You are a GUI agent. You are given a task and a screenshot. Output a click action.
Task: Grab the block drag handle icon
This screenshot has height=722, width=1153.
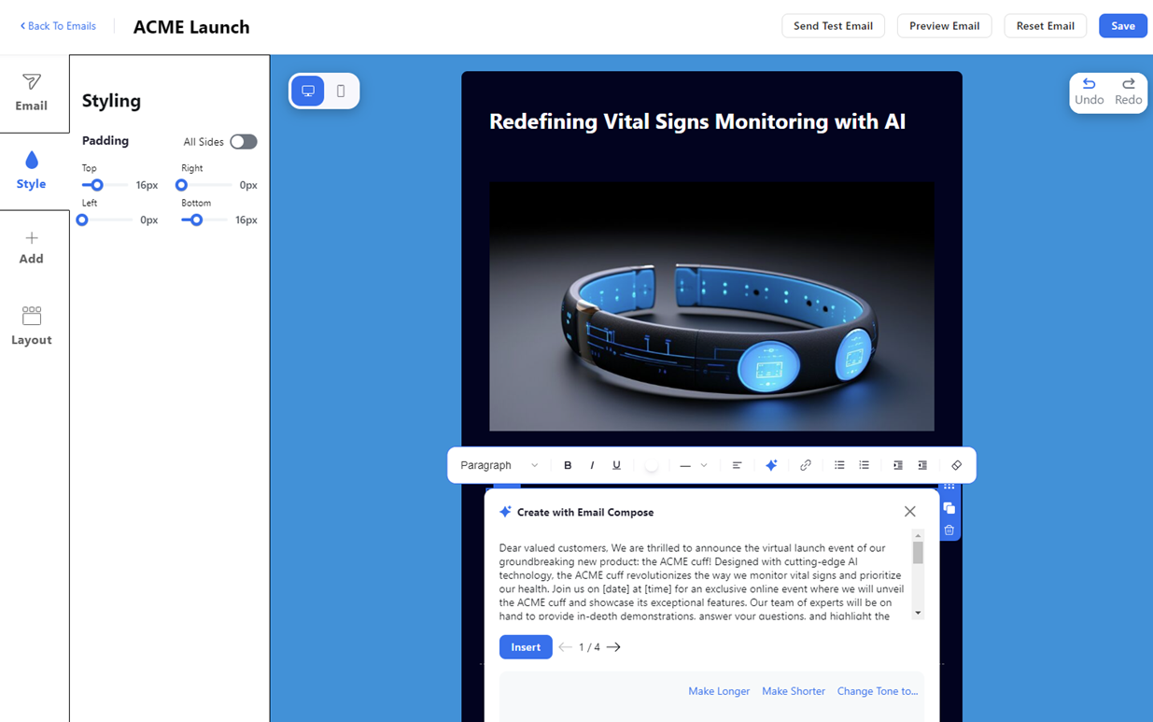pos(949,487)
